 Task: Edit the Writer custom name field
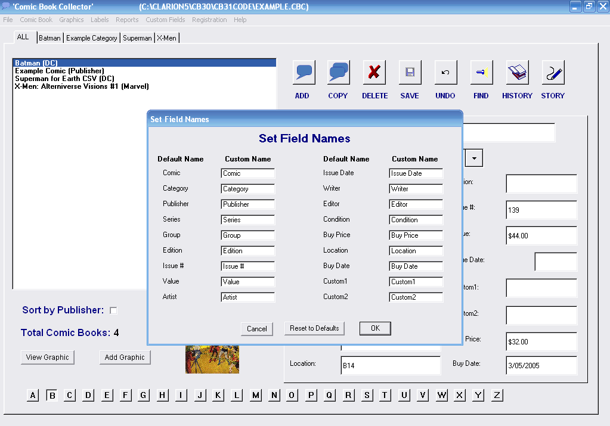pos(416,188)
